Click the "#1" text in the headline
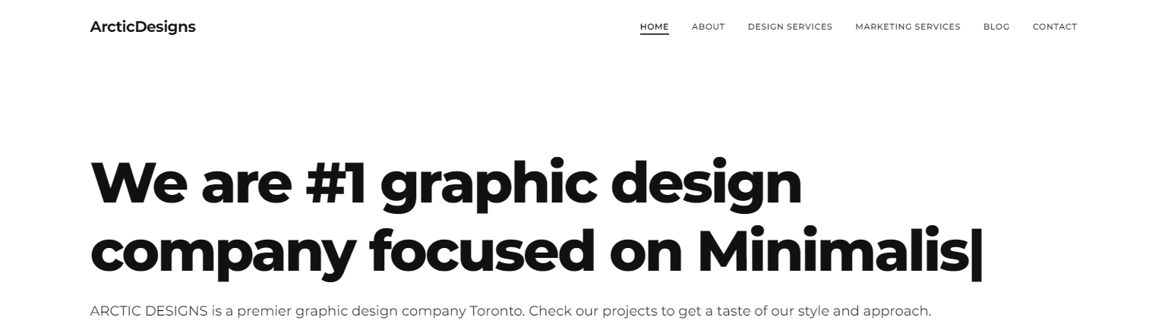 [336, 184]
